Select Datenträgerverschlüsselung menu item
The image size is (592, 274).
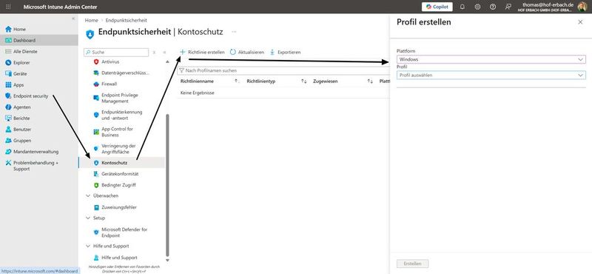point(125,73)
